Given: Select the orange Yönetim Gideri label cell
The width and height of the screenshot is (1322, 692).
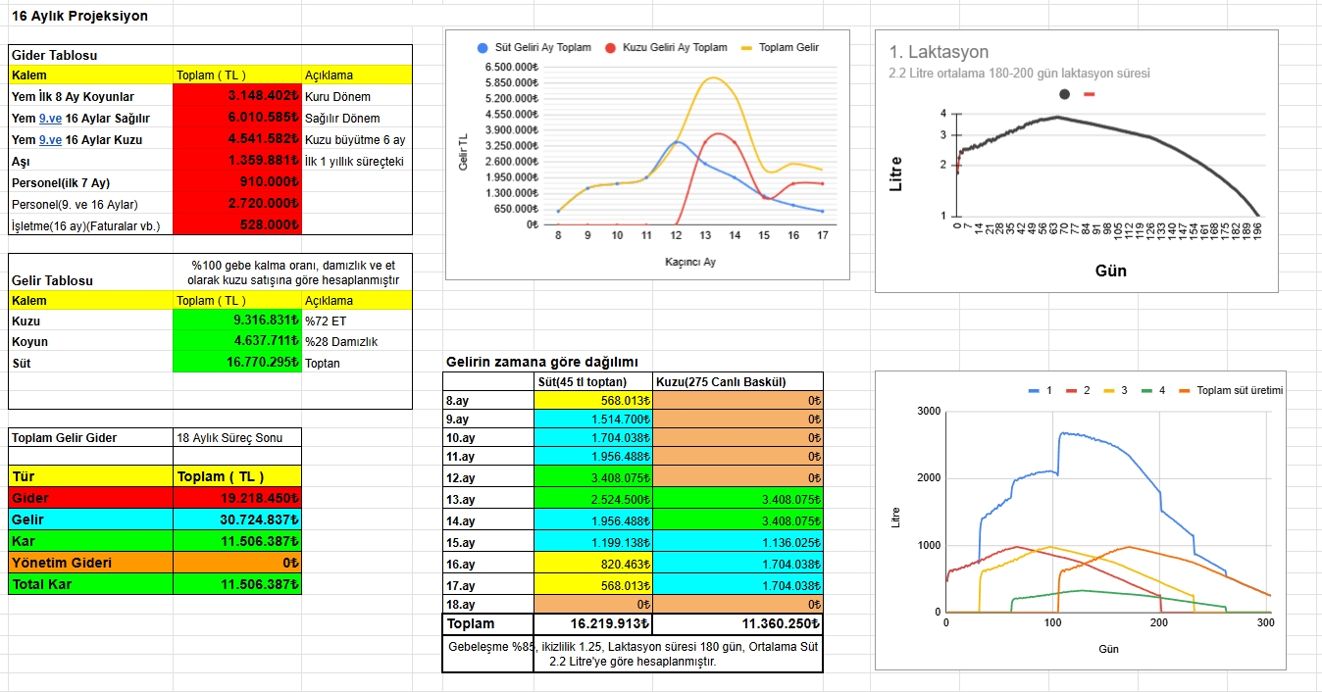Looking at the screenshot, I should click(x=90, y=563).
